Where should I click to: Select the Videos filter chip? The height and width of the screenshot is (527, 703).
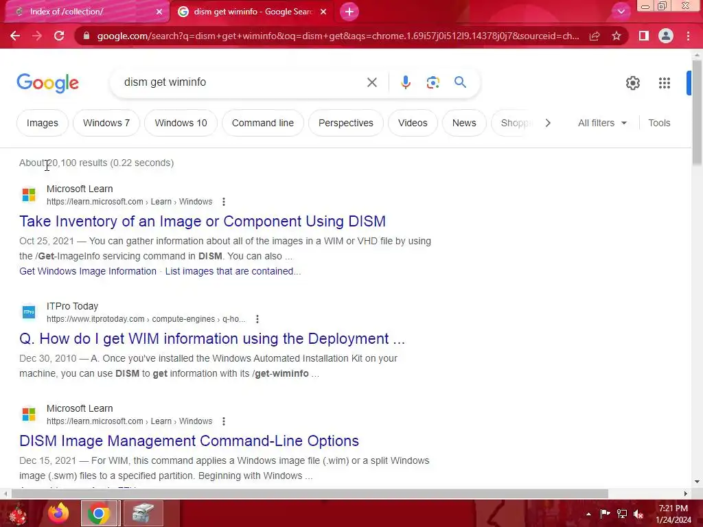click(413, 123)
